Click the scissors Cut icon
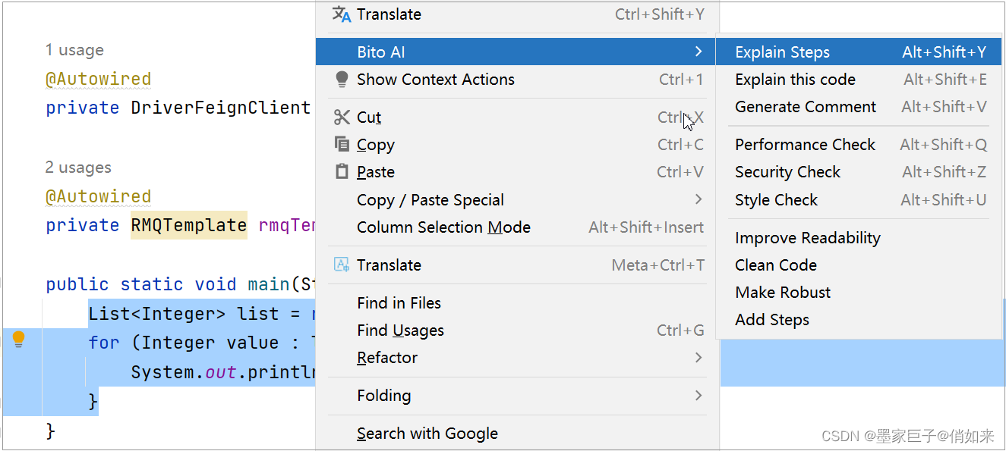The height and width of the screenshot is (451, 1006). (342, 117)
